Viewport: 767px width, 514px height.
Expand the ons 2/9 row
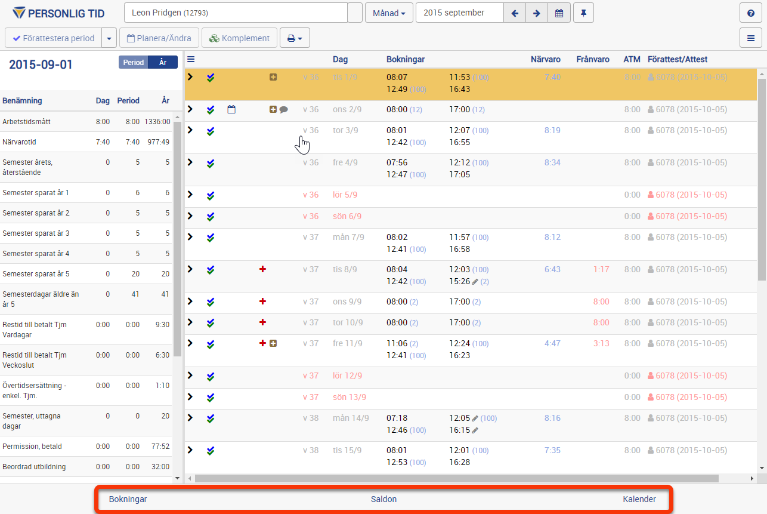coord(190,109)
